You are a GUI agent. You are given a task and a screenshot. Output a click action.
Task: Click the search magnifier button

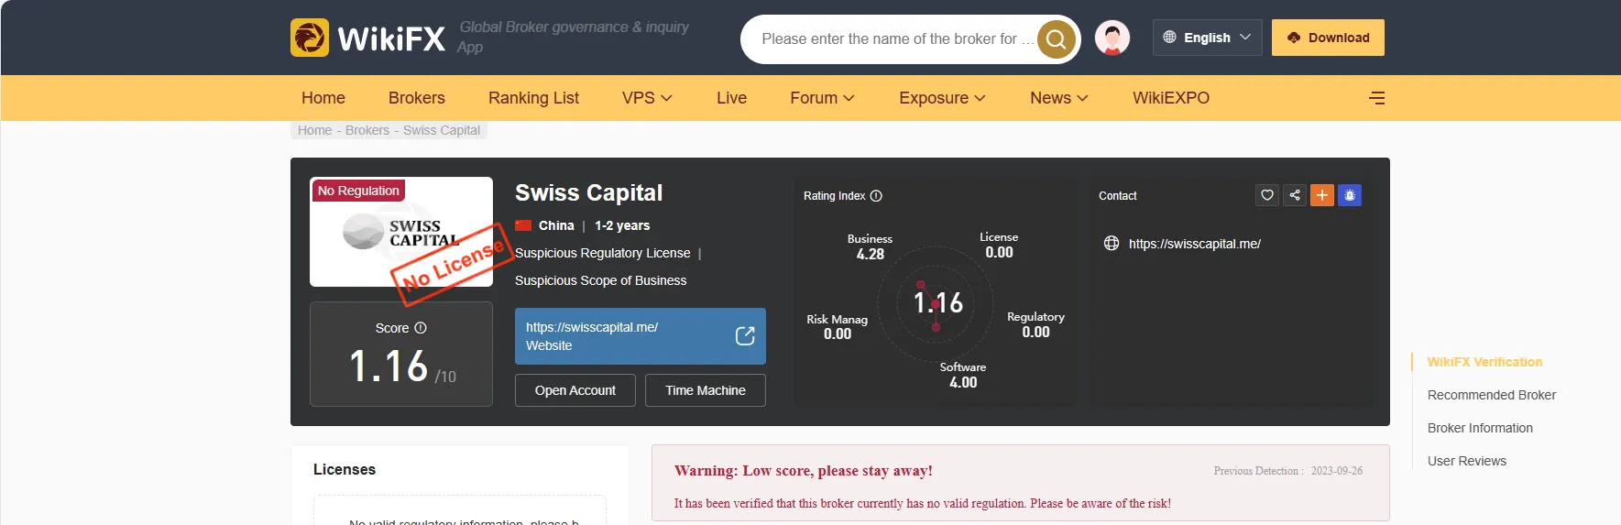click(1057, 39)
